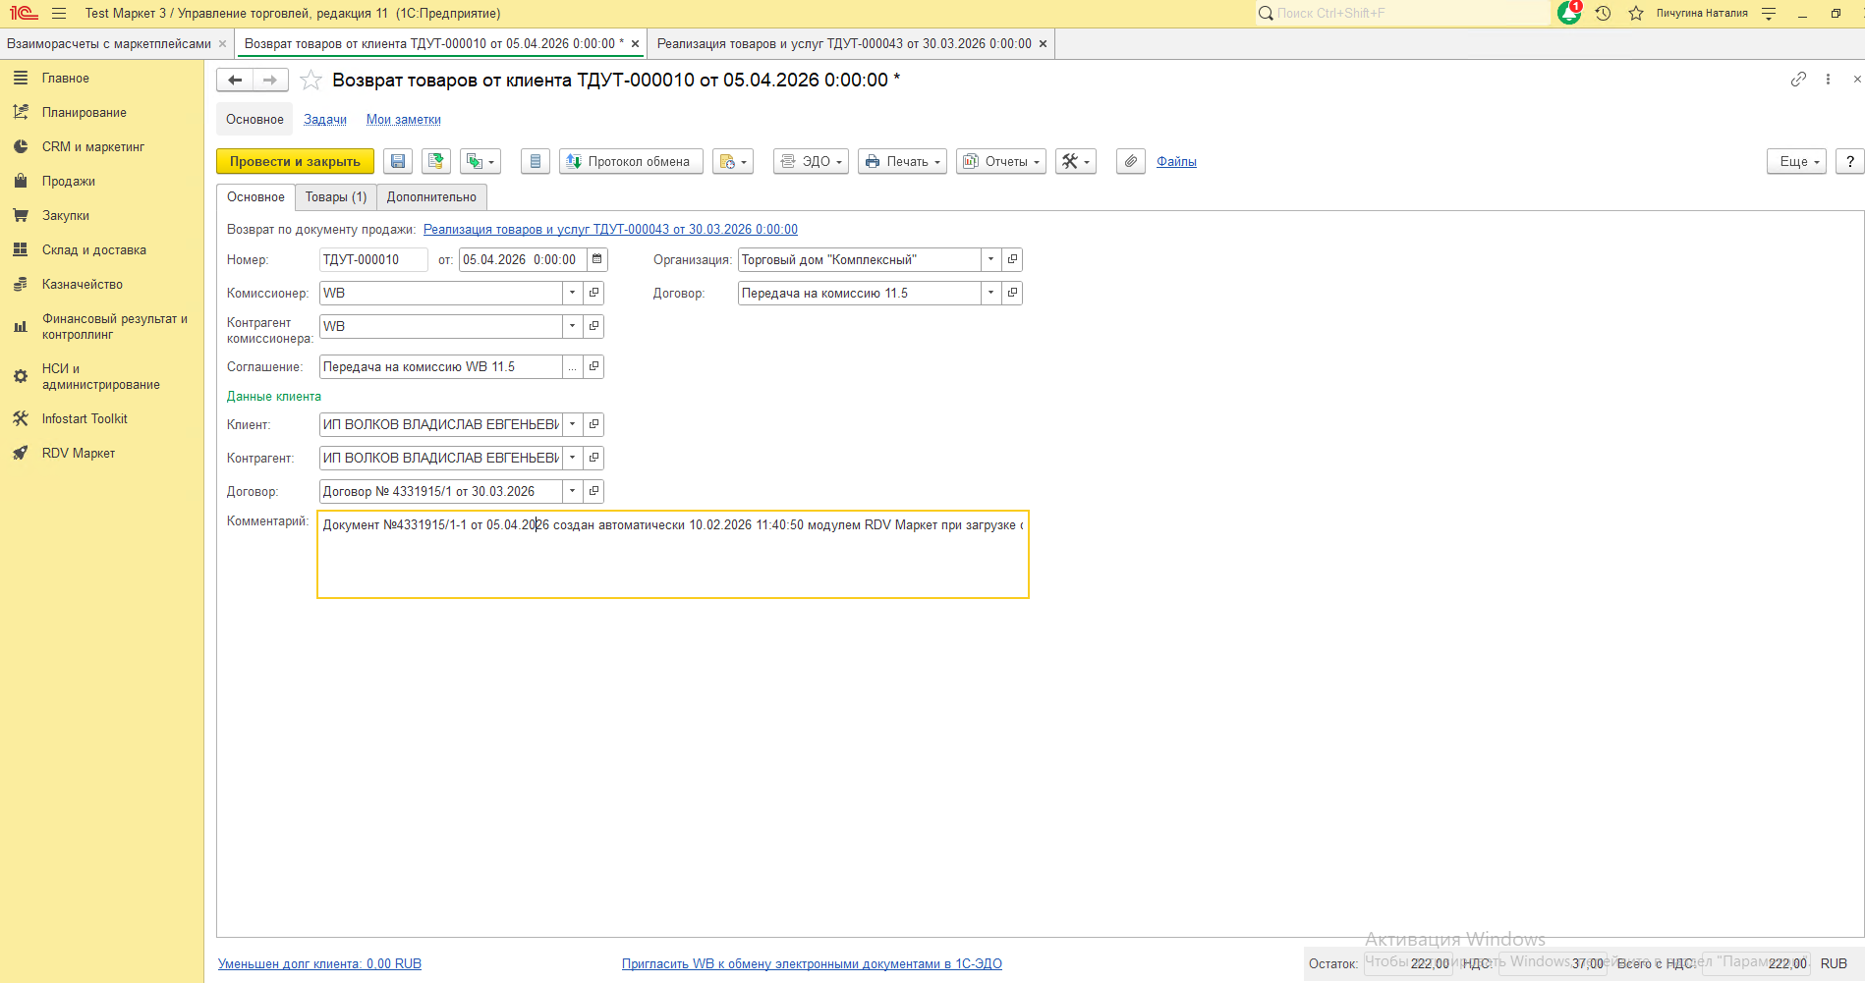This screenshot has width=1865, height=983.
Task: Open Соглашение record card
Action: pos(593,366)
